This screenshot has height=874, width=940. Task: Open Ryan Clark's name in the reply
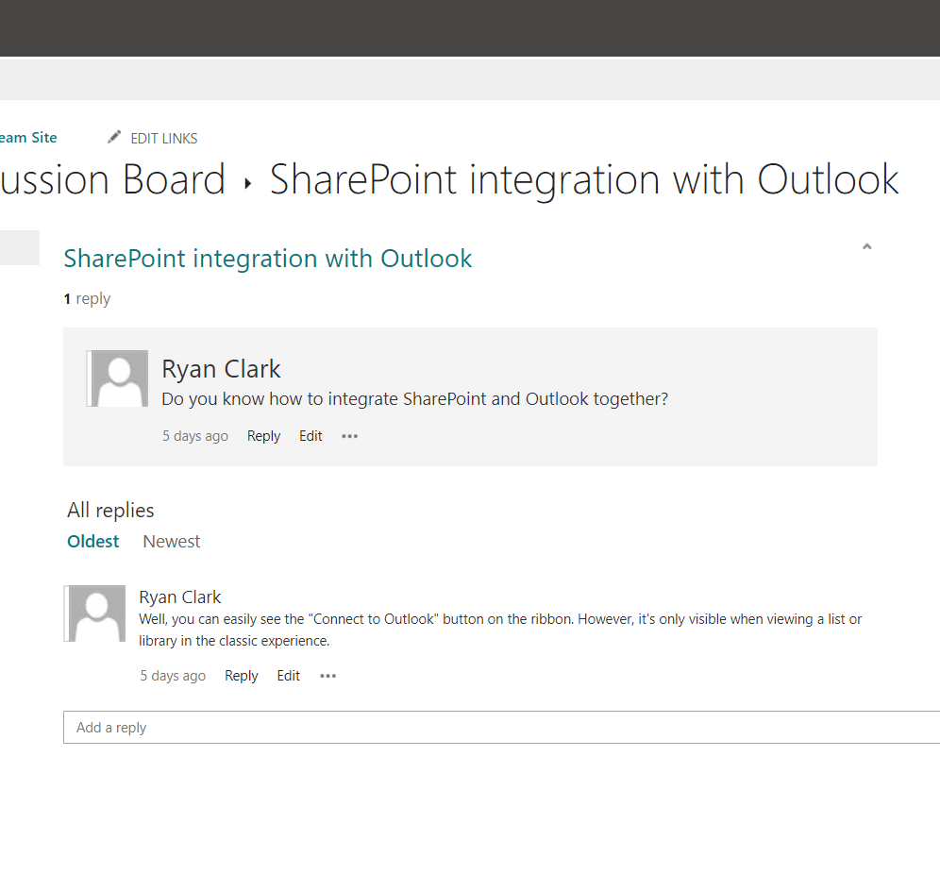[x=180, y=597]
